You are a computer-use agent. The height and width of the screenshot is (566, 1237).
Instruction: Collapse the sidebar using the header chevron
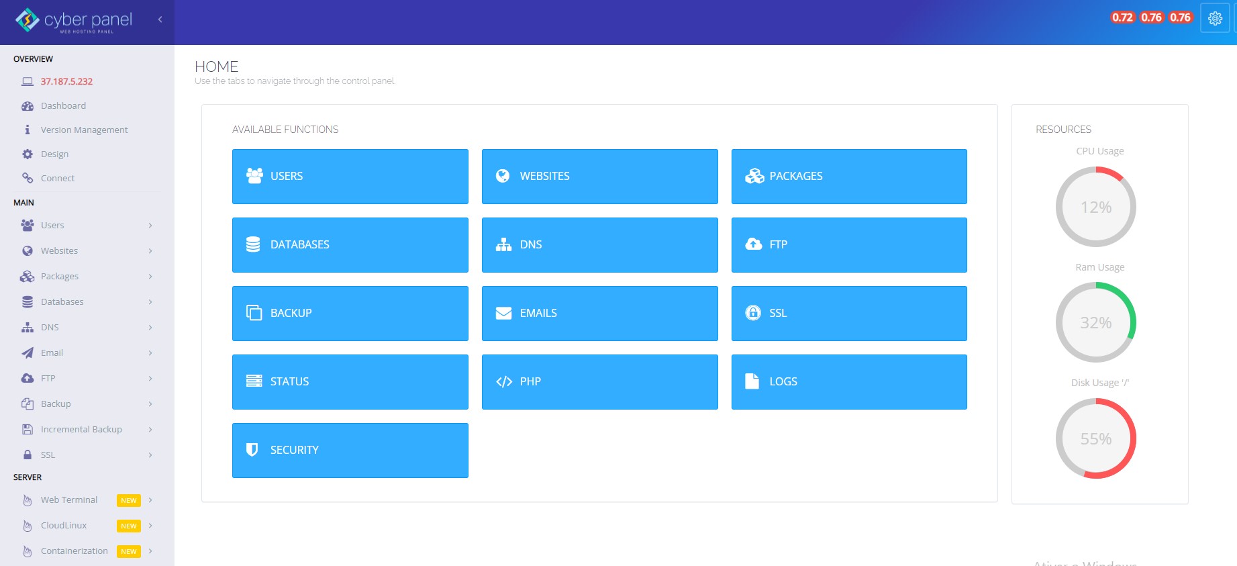pyautogui.click(x=160, y=19)
